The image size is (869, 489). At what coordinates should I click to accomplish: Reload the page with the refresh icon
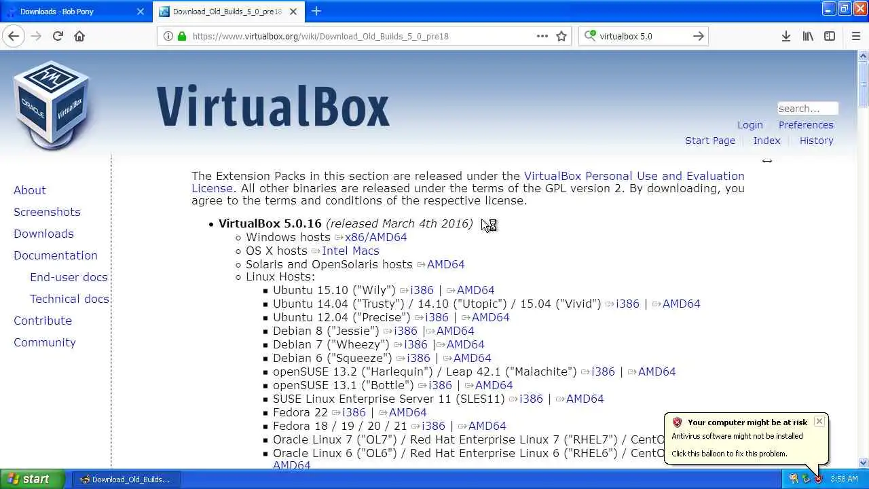58,36
